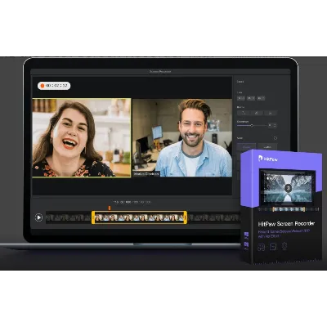Screen dimensions: 327x327
Task: Select the smiling man's video feed
Action: coord(182,138)
